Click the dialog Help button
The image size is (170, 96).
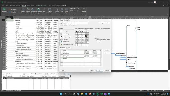(63, 71)
